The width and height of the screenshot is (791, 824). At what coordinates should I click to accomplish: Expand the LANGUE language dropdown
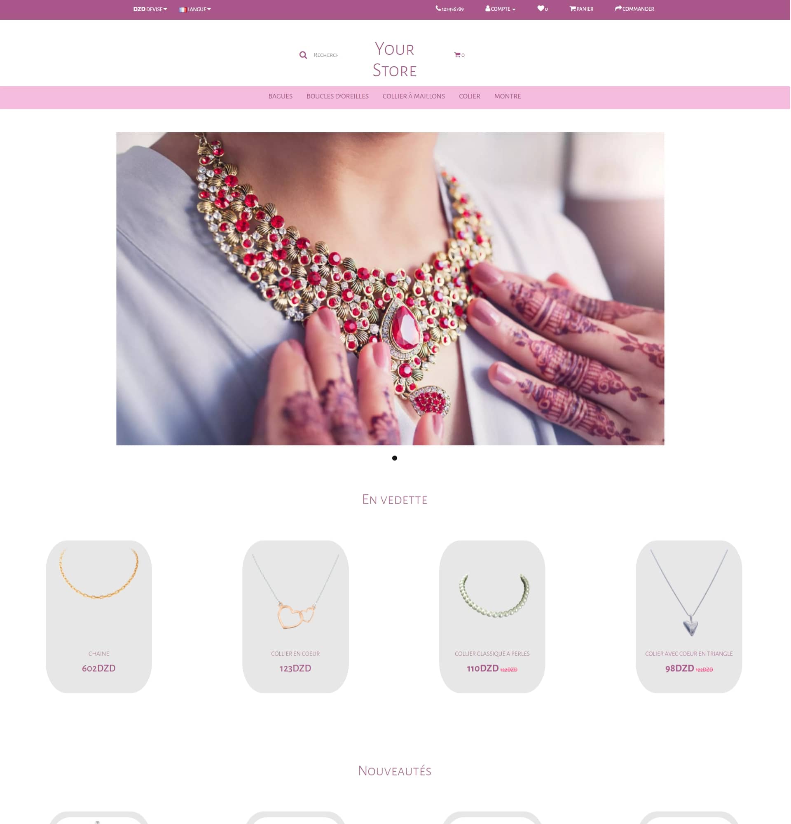point(194,9)
